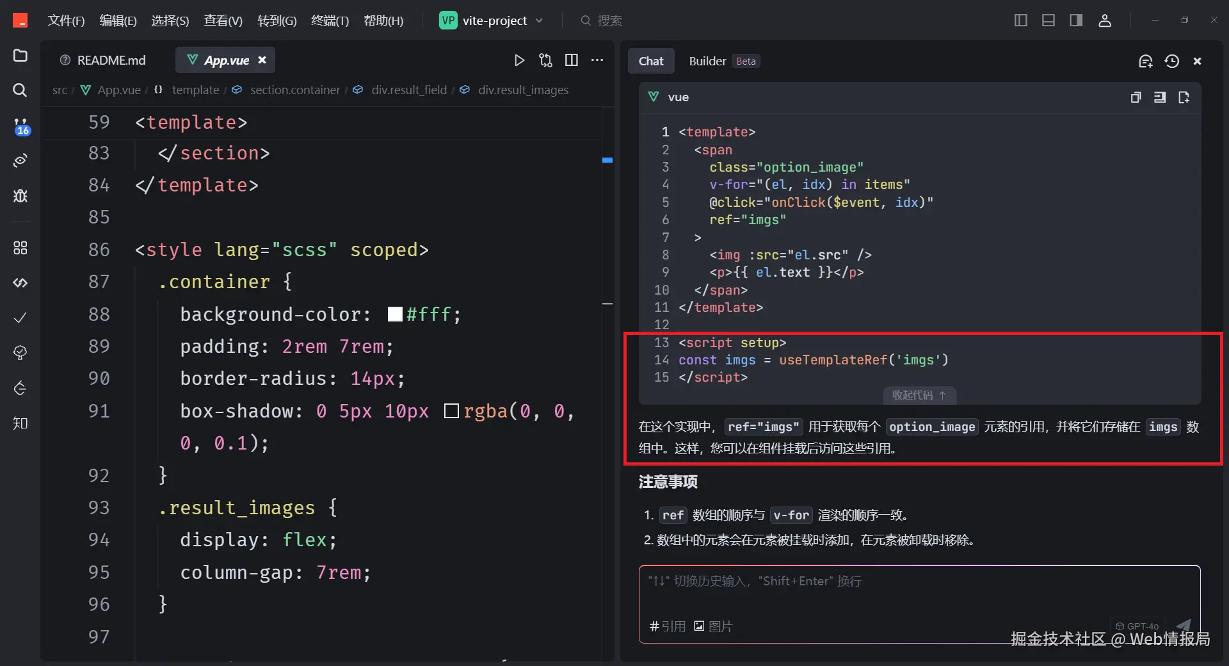Click the 注意事项 heading in chat
The image size is (1229, 666).
tap(668, 482)
